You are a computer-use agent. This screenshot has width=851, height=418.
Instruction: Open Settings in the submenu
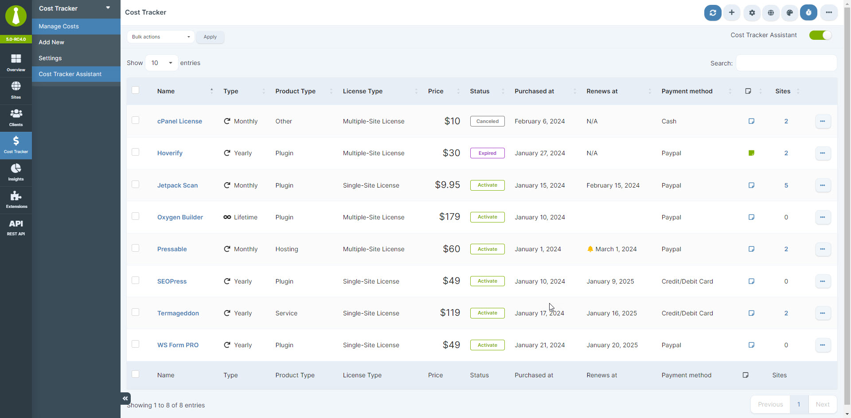pos(76,58)
